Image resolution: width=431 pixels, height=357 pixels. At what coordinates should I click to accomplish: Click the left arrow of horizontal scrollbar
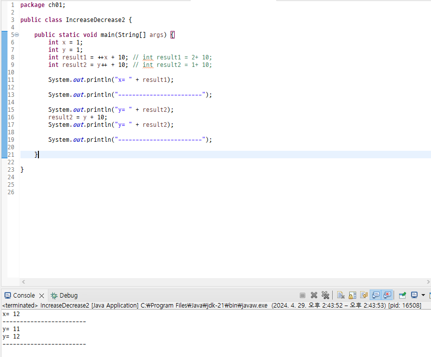pyautogui.click(x=23, y=282)
